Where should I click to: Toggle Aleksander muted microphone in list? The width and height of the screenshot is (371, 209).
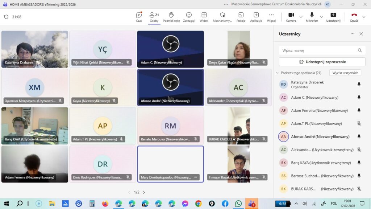click(x=359, y=149)
